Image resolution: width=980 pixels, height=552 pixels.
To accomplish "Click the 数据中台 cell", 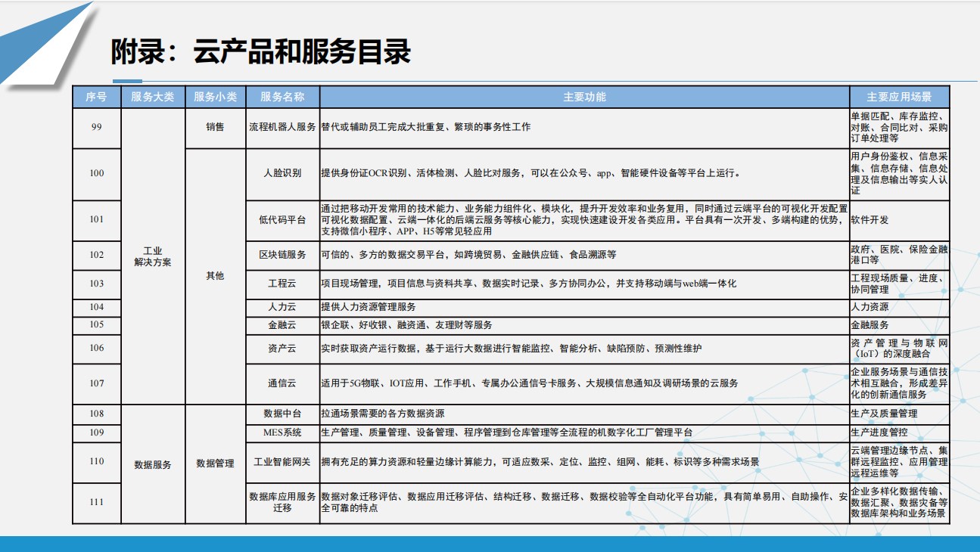I will pos(282,414).
